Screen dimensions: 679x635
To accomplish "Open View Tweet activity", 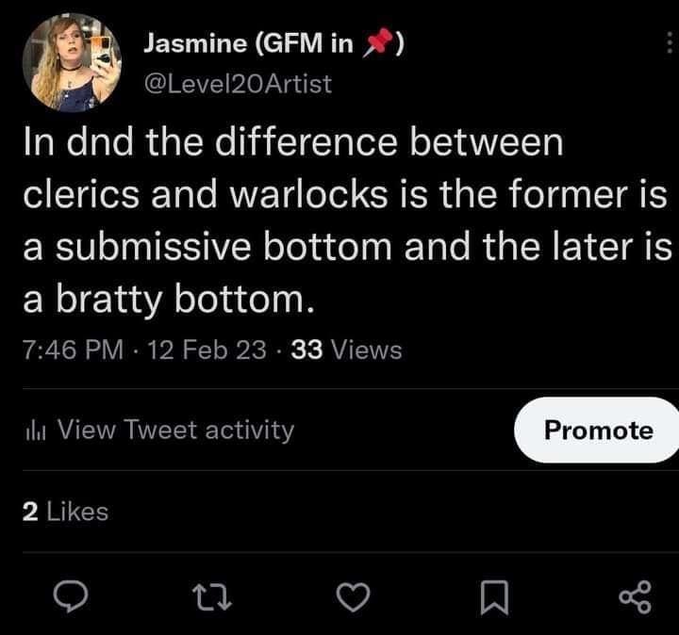I will [175, 431].
